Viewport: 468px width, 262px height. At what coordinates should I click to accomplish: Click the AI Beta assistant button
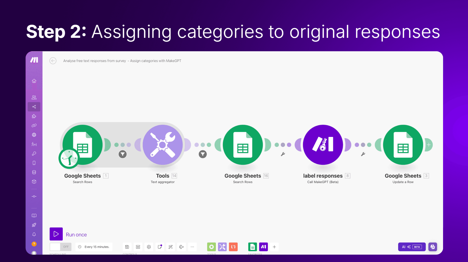[412, 247]
